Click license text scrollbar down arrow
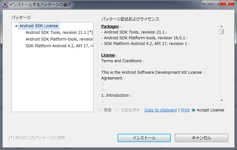Image resolution: width=237 pixels, height=150 pixels. point(222,101)
